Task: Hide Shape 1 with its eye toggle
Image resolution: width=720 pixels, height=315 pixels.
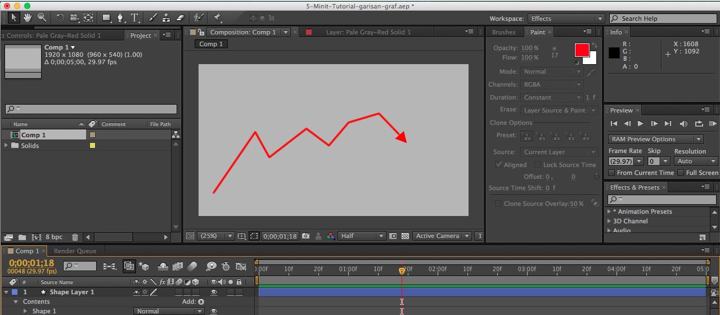Action: (214, 311)
